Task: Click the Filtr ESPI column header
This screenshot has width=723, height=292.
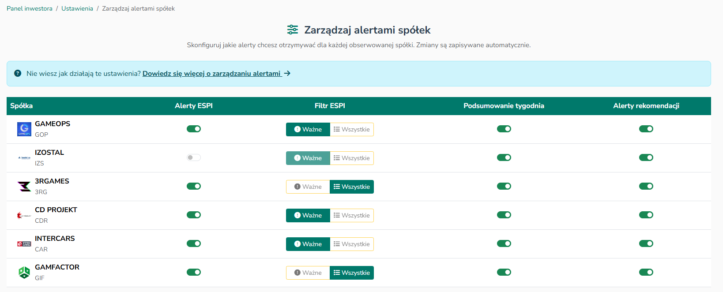Action: pos(330,106)
